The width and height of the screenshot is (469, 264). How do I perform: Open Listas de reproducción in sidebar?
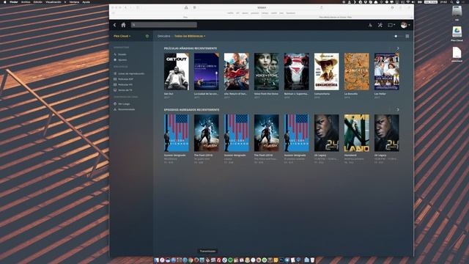click(129, 73)
